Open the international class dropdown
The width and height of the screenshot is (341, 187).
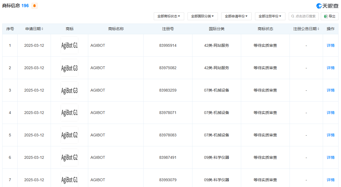203,16
